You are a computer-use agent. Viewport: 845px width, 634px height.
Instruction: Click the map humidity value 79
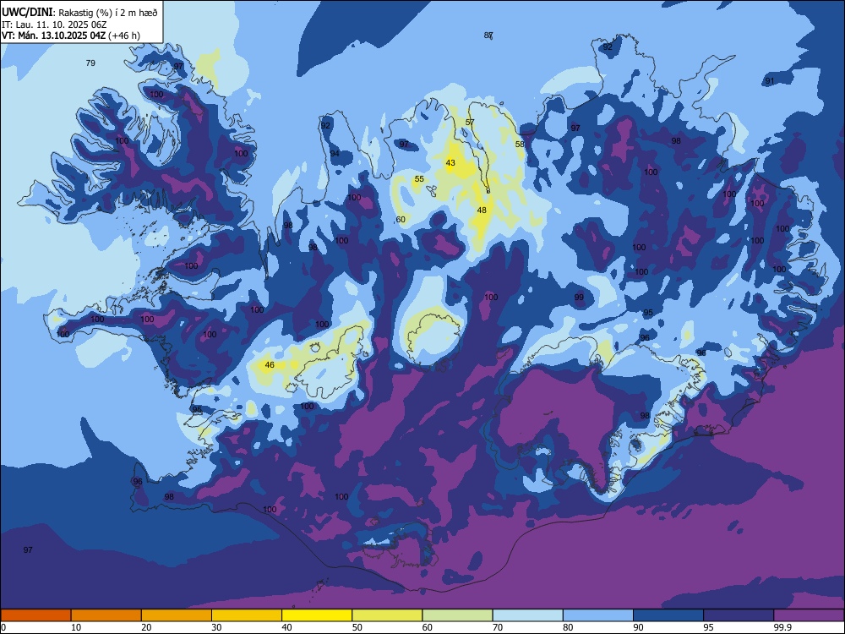90,63
